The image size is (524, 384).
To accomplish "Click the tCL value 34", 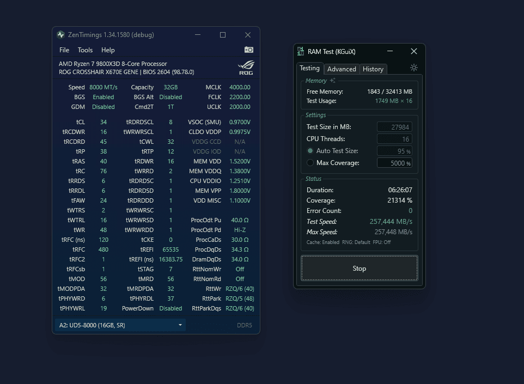I will (x=103, y=123).
